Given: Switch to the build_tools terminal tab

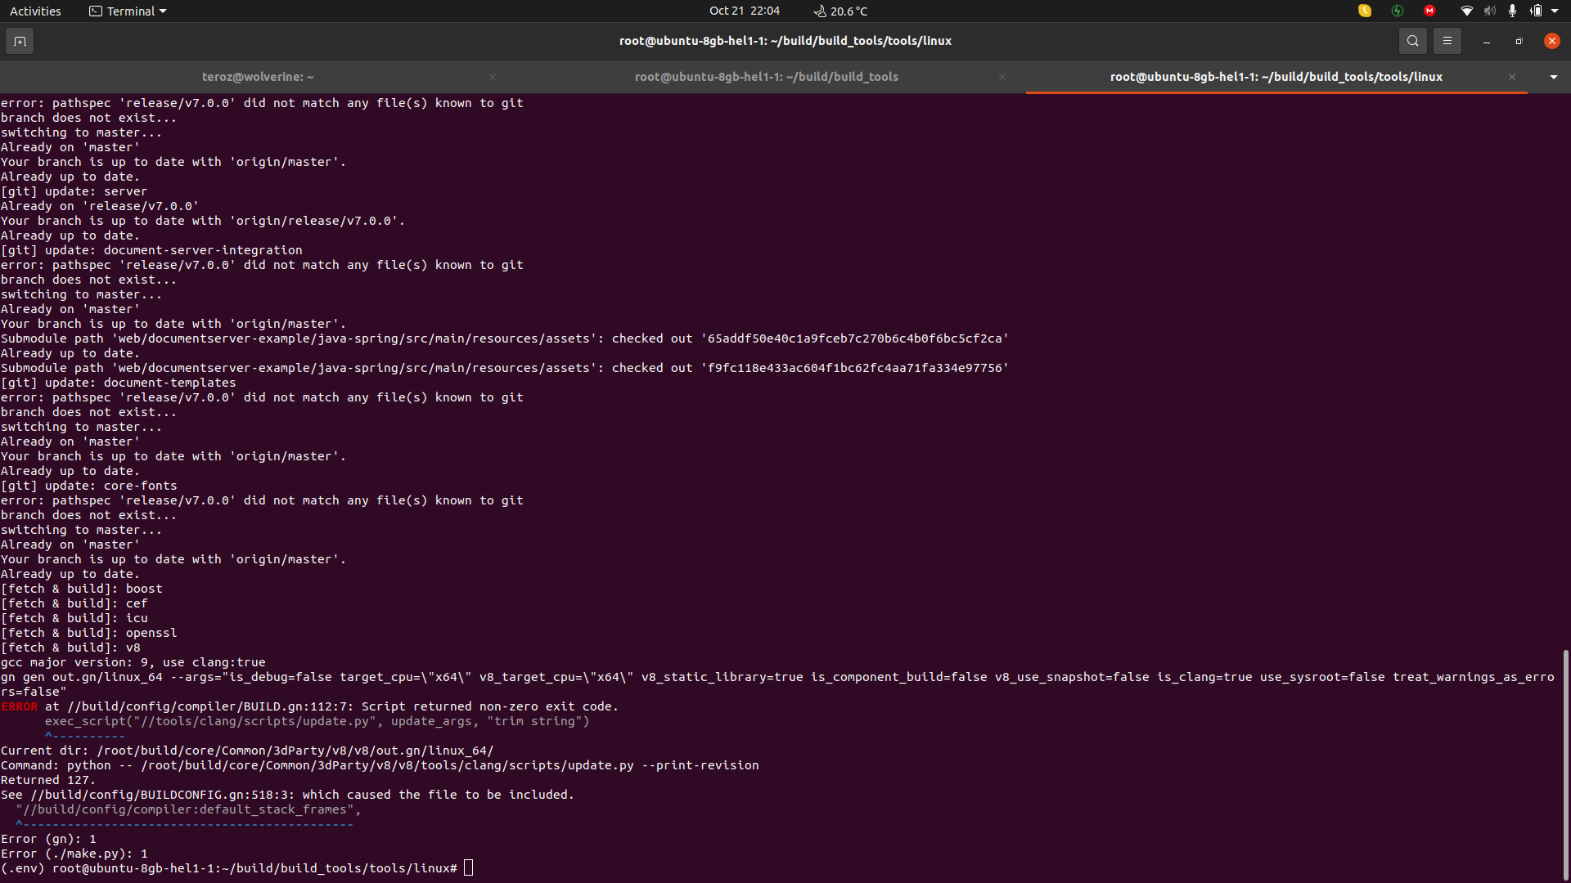Looking at the screenshot, I should [766, 76].
